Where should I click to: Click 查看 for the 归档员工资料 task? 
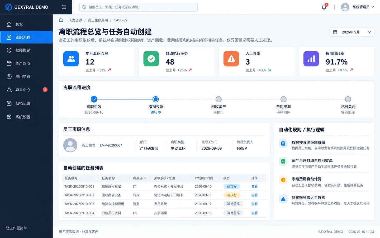tap(254, 213)
